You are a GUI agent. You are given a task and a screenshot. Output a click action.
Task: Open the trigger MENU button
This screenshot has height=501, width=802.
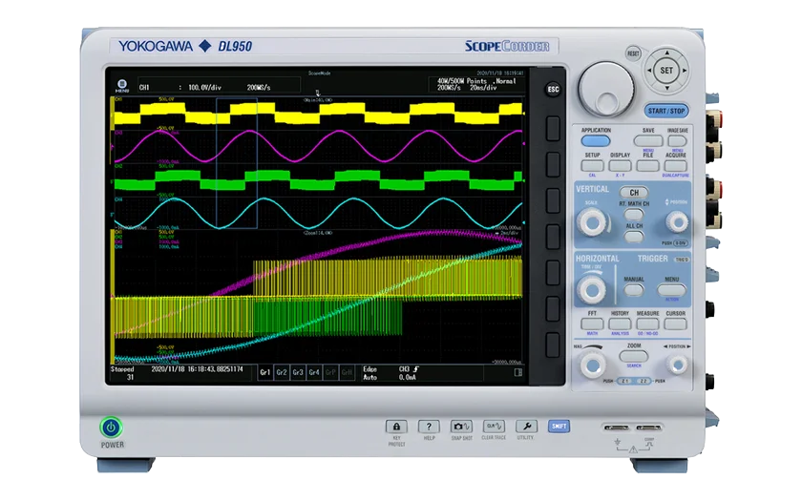click(x=672, y=287)
